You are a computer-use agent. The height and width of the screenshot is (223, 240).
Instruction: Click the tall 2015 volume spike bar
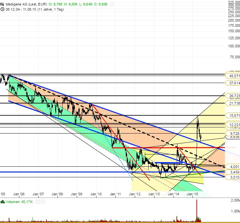click(196, 209)
